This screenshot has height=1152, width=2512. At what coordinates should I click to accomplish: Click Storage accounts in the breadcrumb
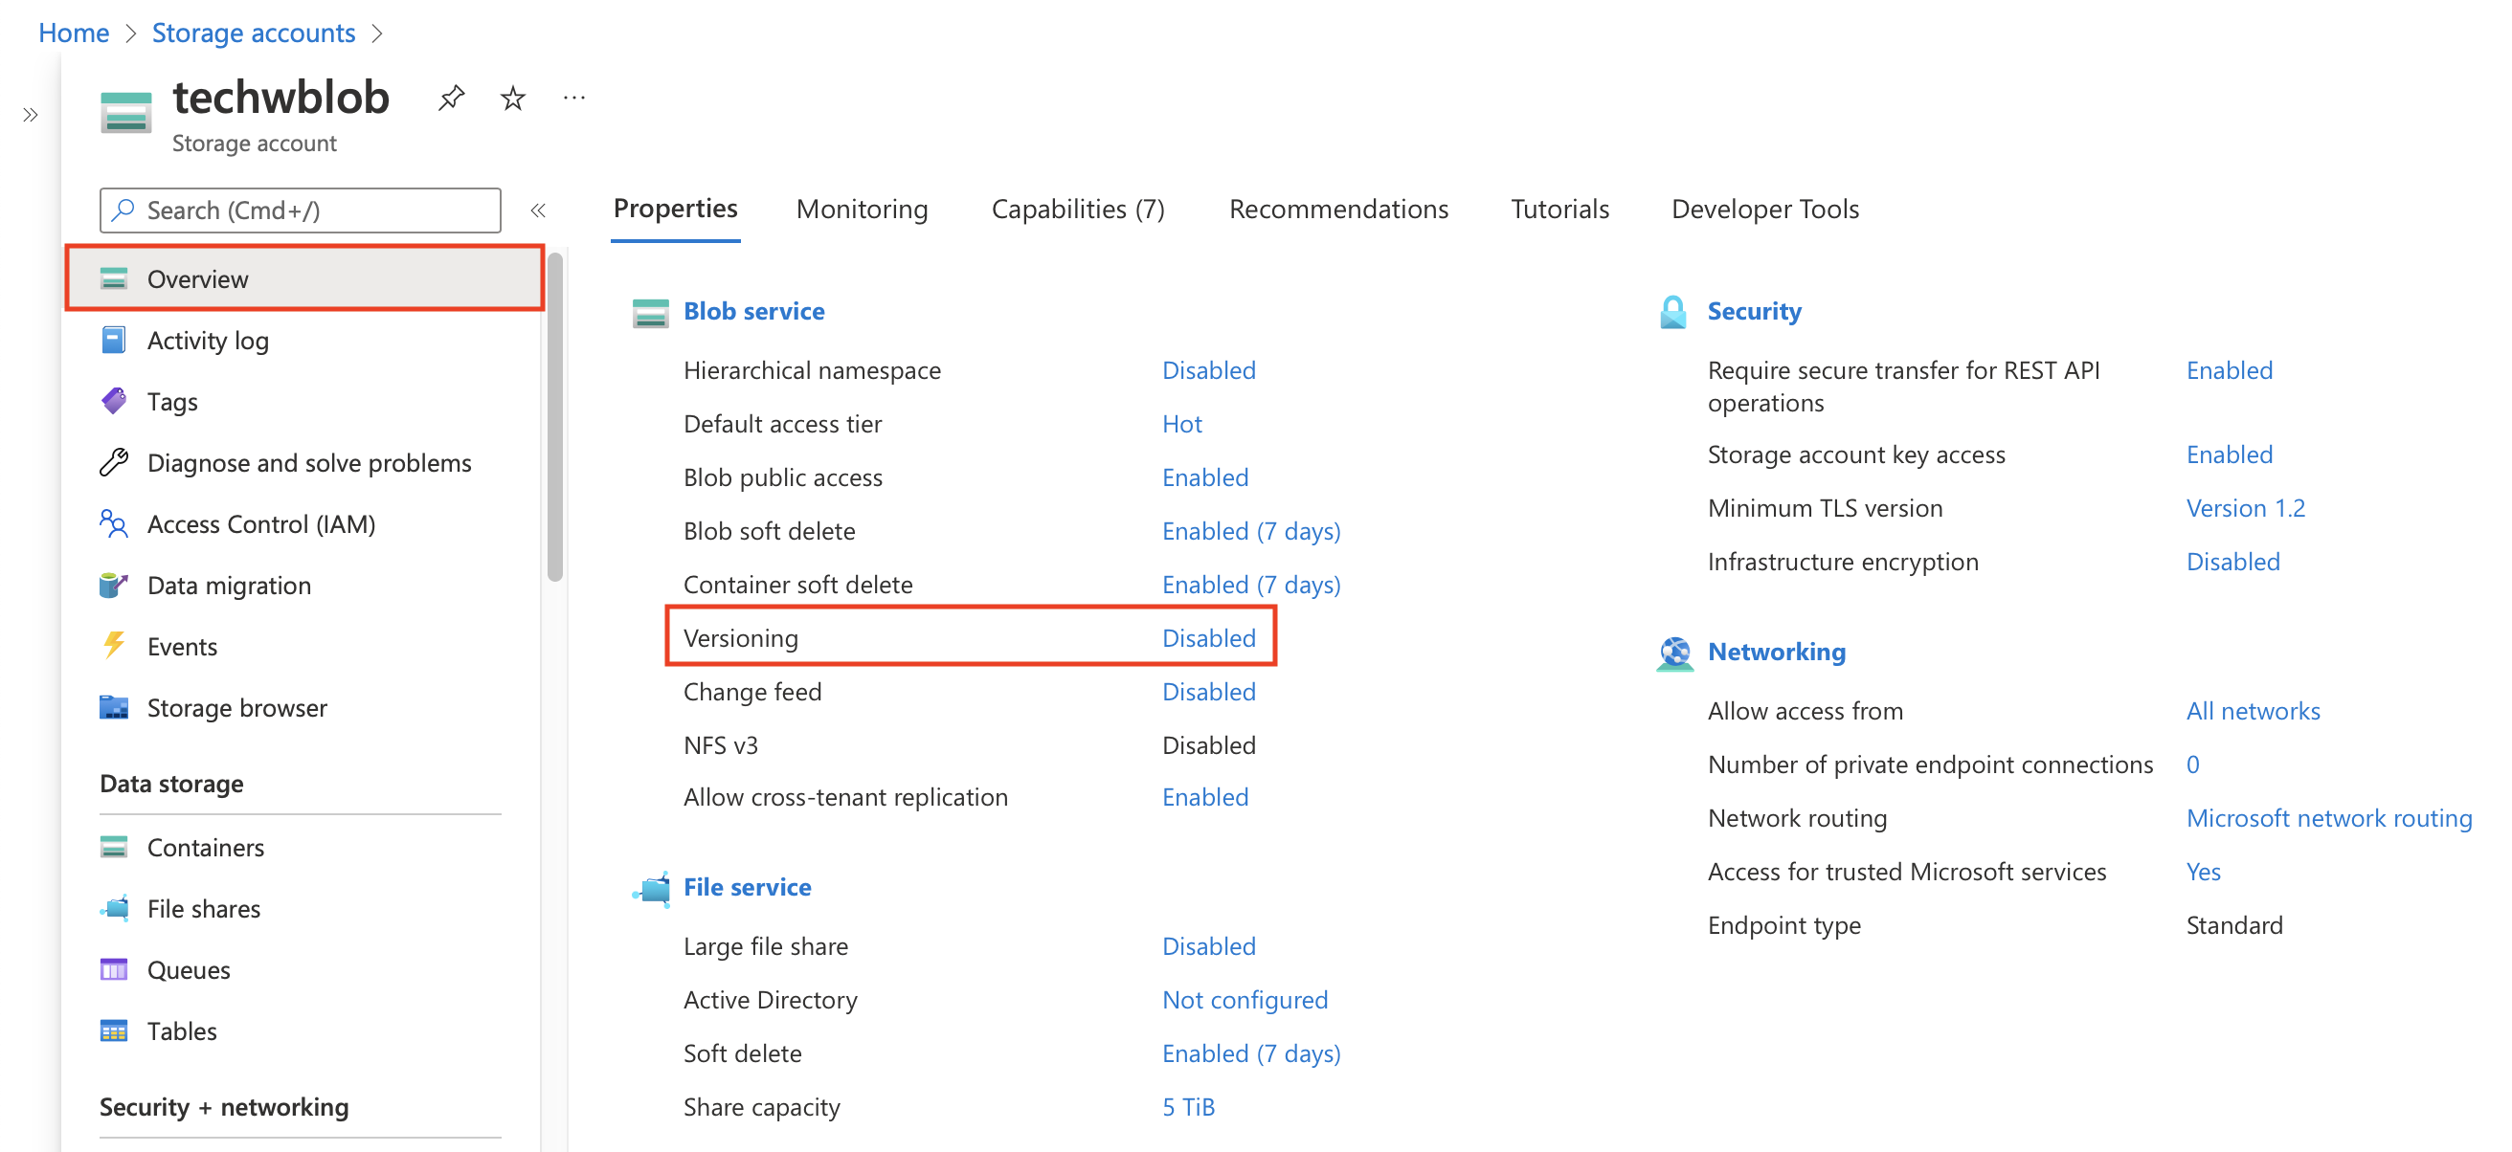pos(254,33)
